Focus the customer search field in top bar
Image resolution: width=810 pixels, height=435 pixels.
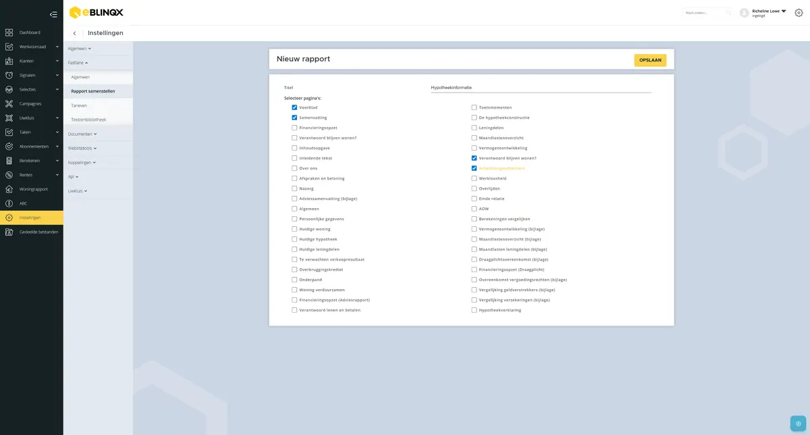pyautogui.click(x=707, y=13)
